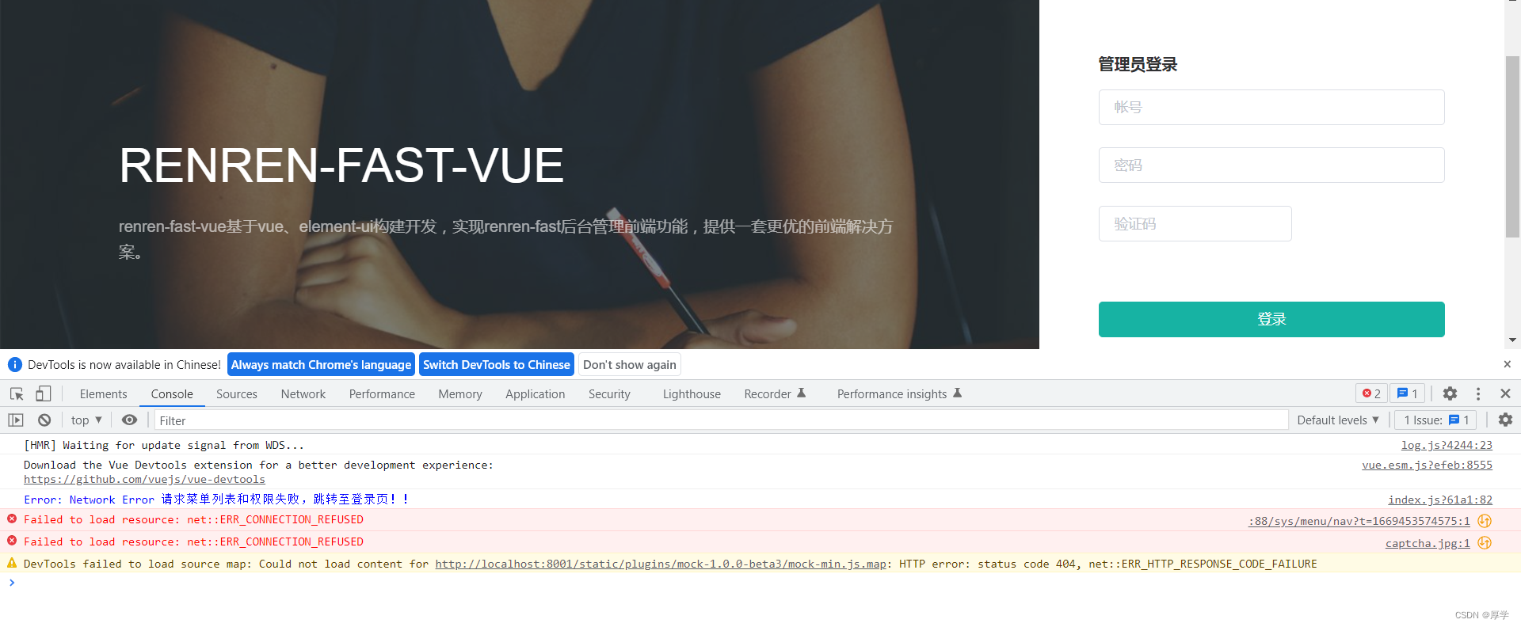Open the mock-min.js.map localhost link
Image resolution: width=1521 pixels, height=627 pixels.
coord(661,564)
